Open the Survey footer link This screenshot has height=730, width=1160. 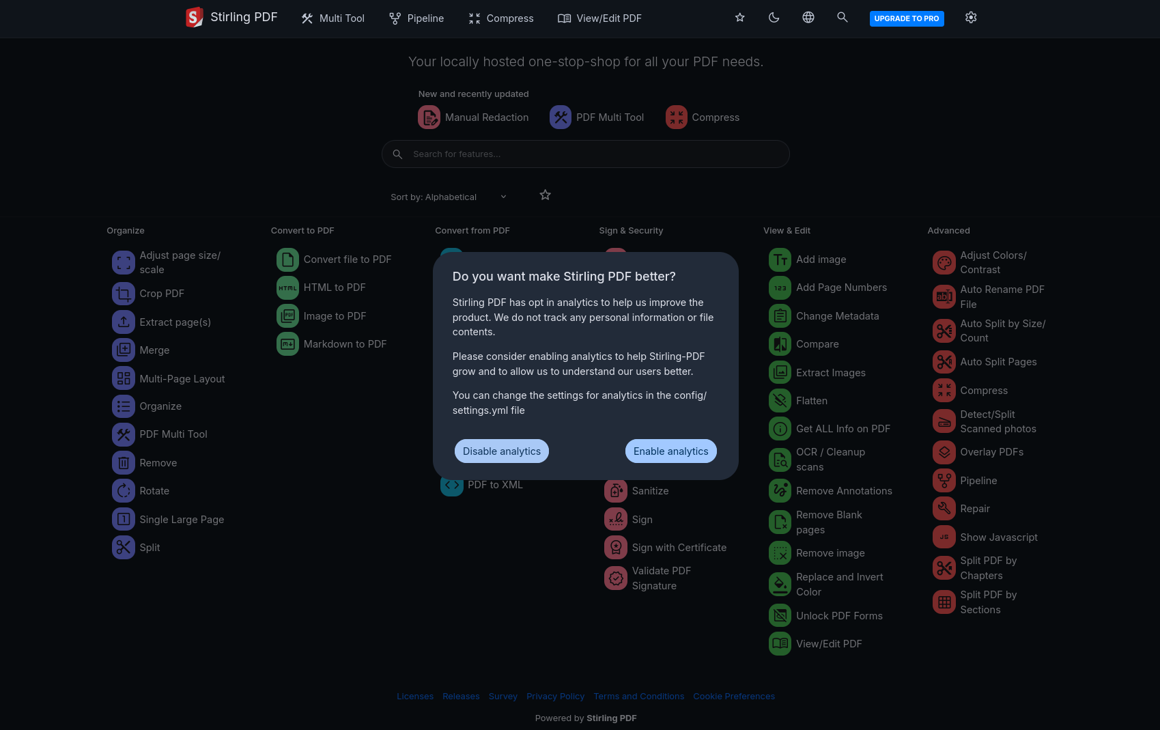503,697
